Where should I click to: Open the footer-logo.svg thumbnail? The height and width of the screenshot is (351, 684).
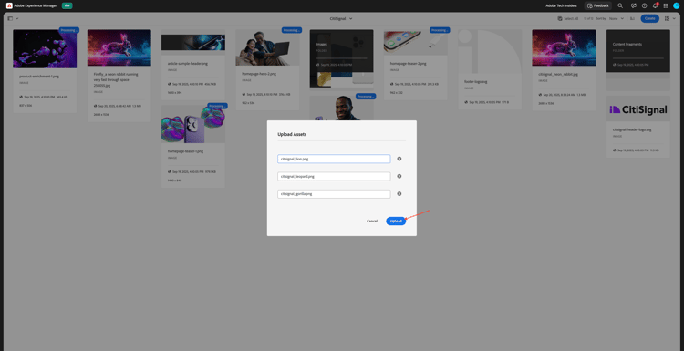pos(490,51)
